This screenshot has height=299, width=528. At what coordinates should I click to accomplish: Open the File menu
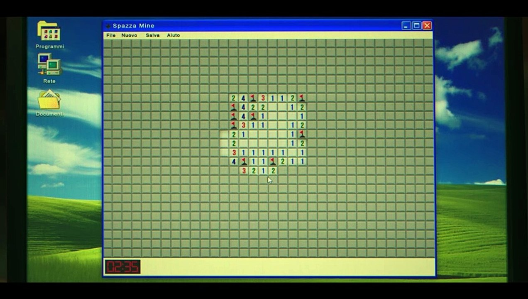click(111, 35)
